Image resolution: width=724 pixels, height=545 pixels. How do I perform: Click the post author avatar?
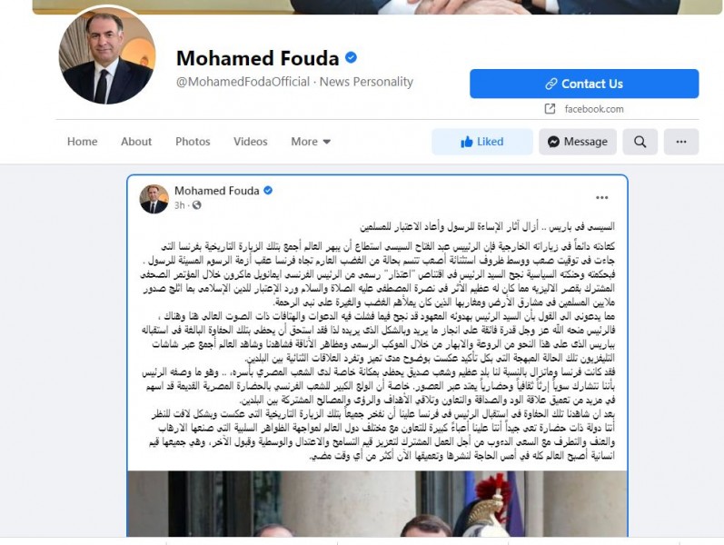(x=154, y=199)
